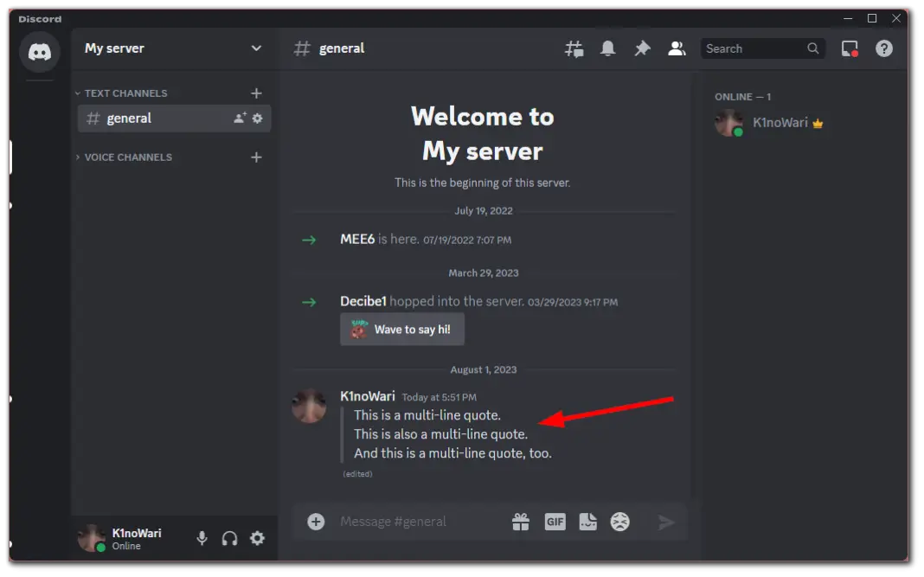The image size is (924, 577).
Task: Mute your microphone
Action: [x=202, y=537]
